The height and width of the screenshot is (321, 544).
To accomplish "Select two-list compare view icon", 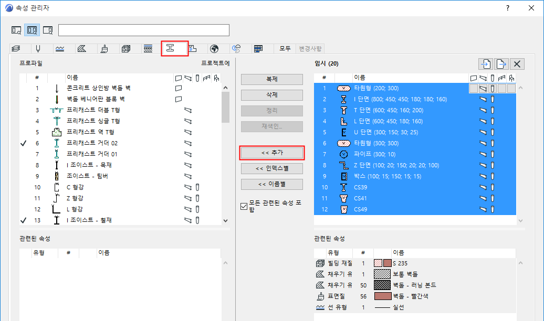I will click(x=32, y=30).
